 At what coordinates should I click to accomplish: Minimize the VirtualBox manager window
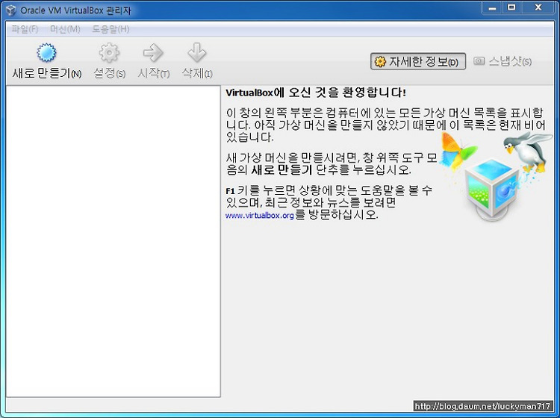tap(493, 8)
